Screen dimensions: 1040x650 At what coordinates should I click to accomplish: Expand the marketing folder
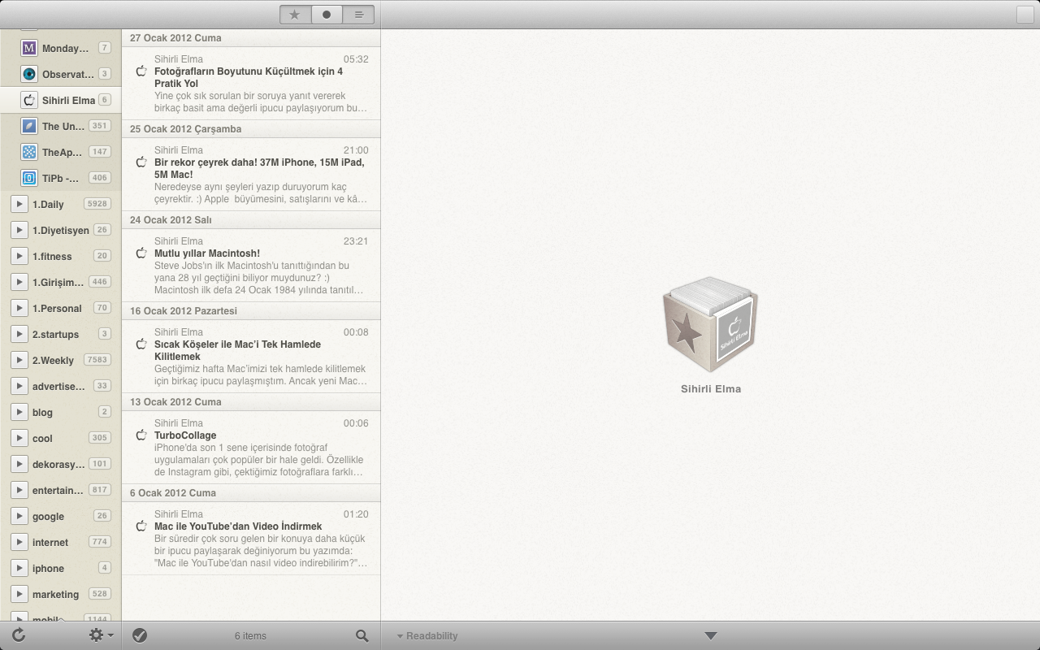[19, 594]
